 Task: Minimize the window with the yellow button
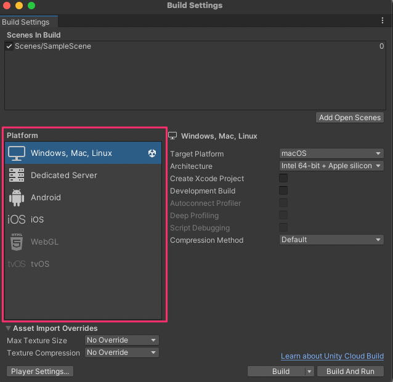click(19, 6)
